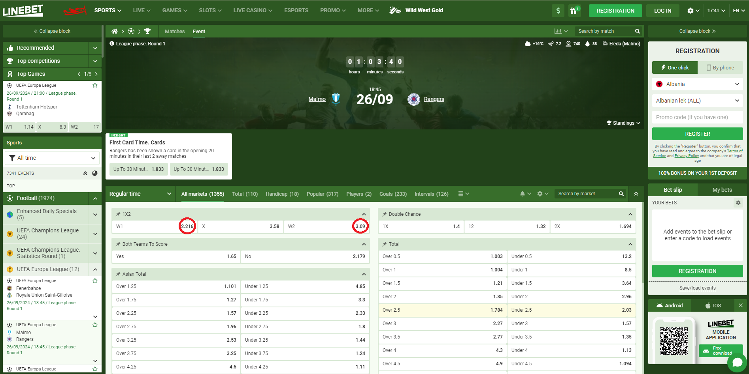Open the My bets tab
The width and height of the screenshot is (749, 374).
722,190
